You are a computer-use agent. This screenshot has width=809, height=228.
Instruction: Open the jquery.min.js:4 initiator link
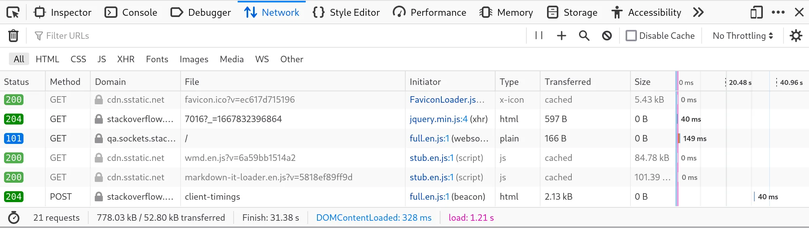tap(439, 119)
